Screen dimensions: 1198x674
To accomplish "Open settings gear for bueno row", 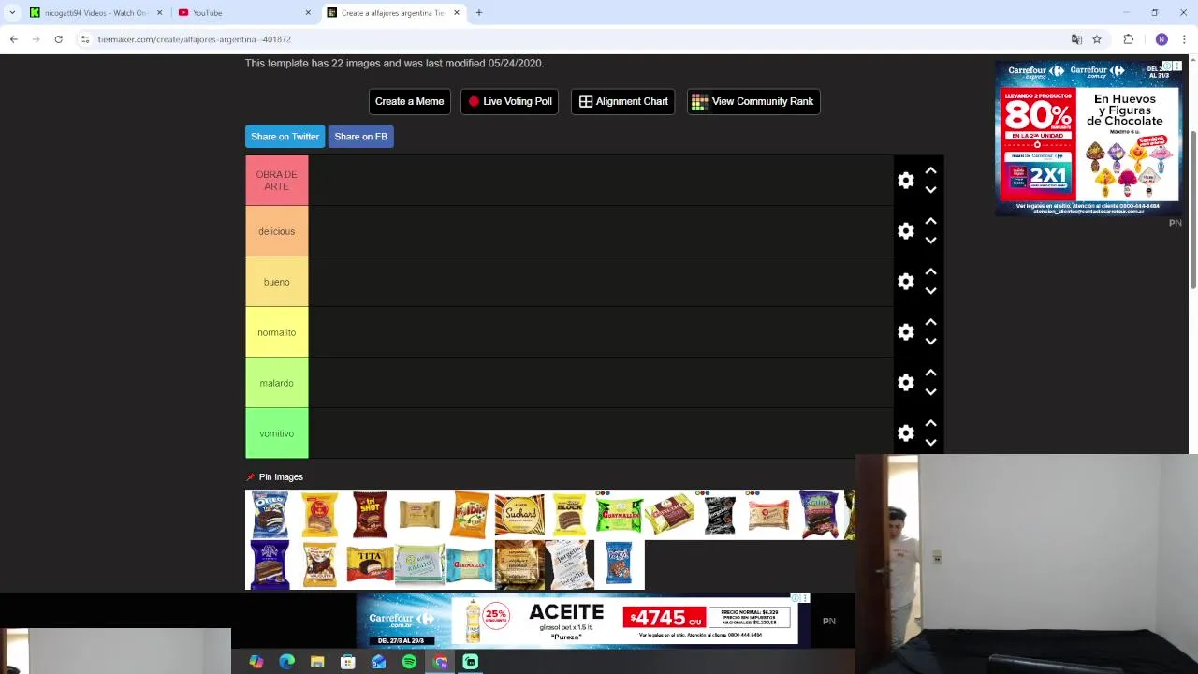I will pos(905,282).
